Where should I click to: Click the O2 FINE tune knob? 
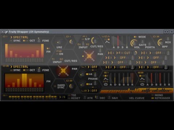click(x=39, y=70)
